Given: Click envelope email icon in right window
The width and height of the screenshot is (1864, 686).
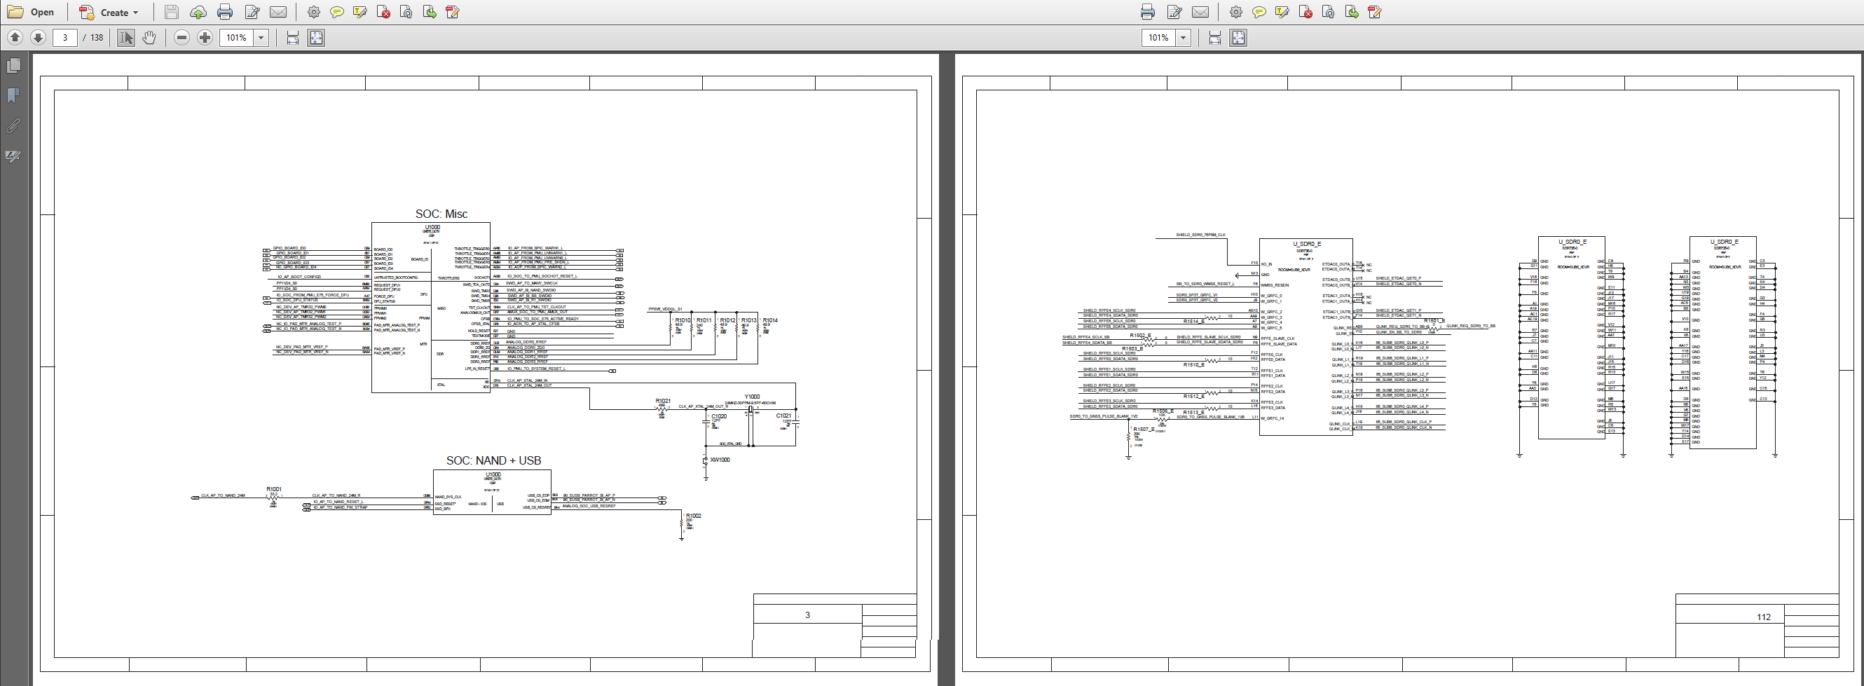Looking at the screenshot, I should point(1200,13).
